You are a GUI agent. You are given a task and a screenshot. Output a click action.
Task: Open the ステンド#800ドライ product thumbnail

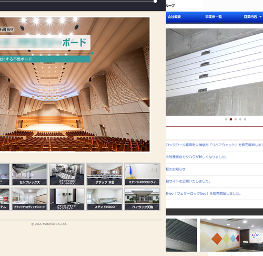(142, 174)
